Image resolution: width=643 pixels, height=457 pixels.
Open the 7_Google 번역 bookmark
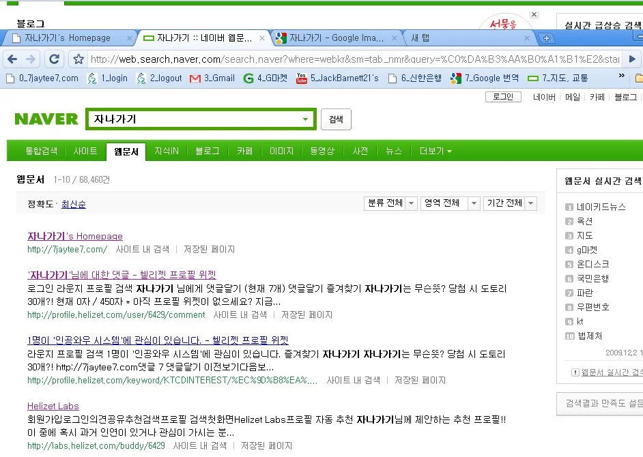(x=485, y=78)
